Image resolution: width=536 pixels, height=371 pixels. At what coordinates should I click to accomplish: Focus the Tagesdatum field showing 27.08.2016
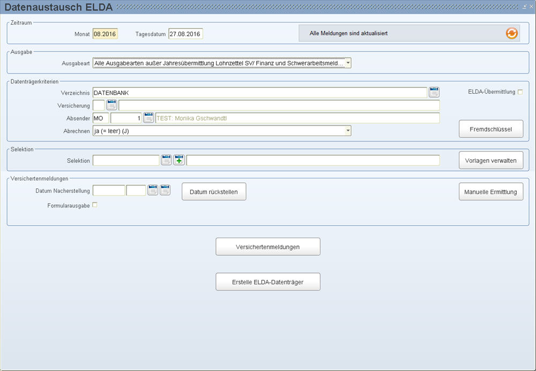[x=185, y=34]
